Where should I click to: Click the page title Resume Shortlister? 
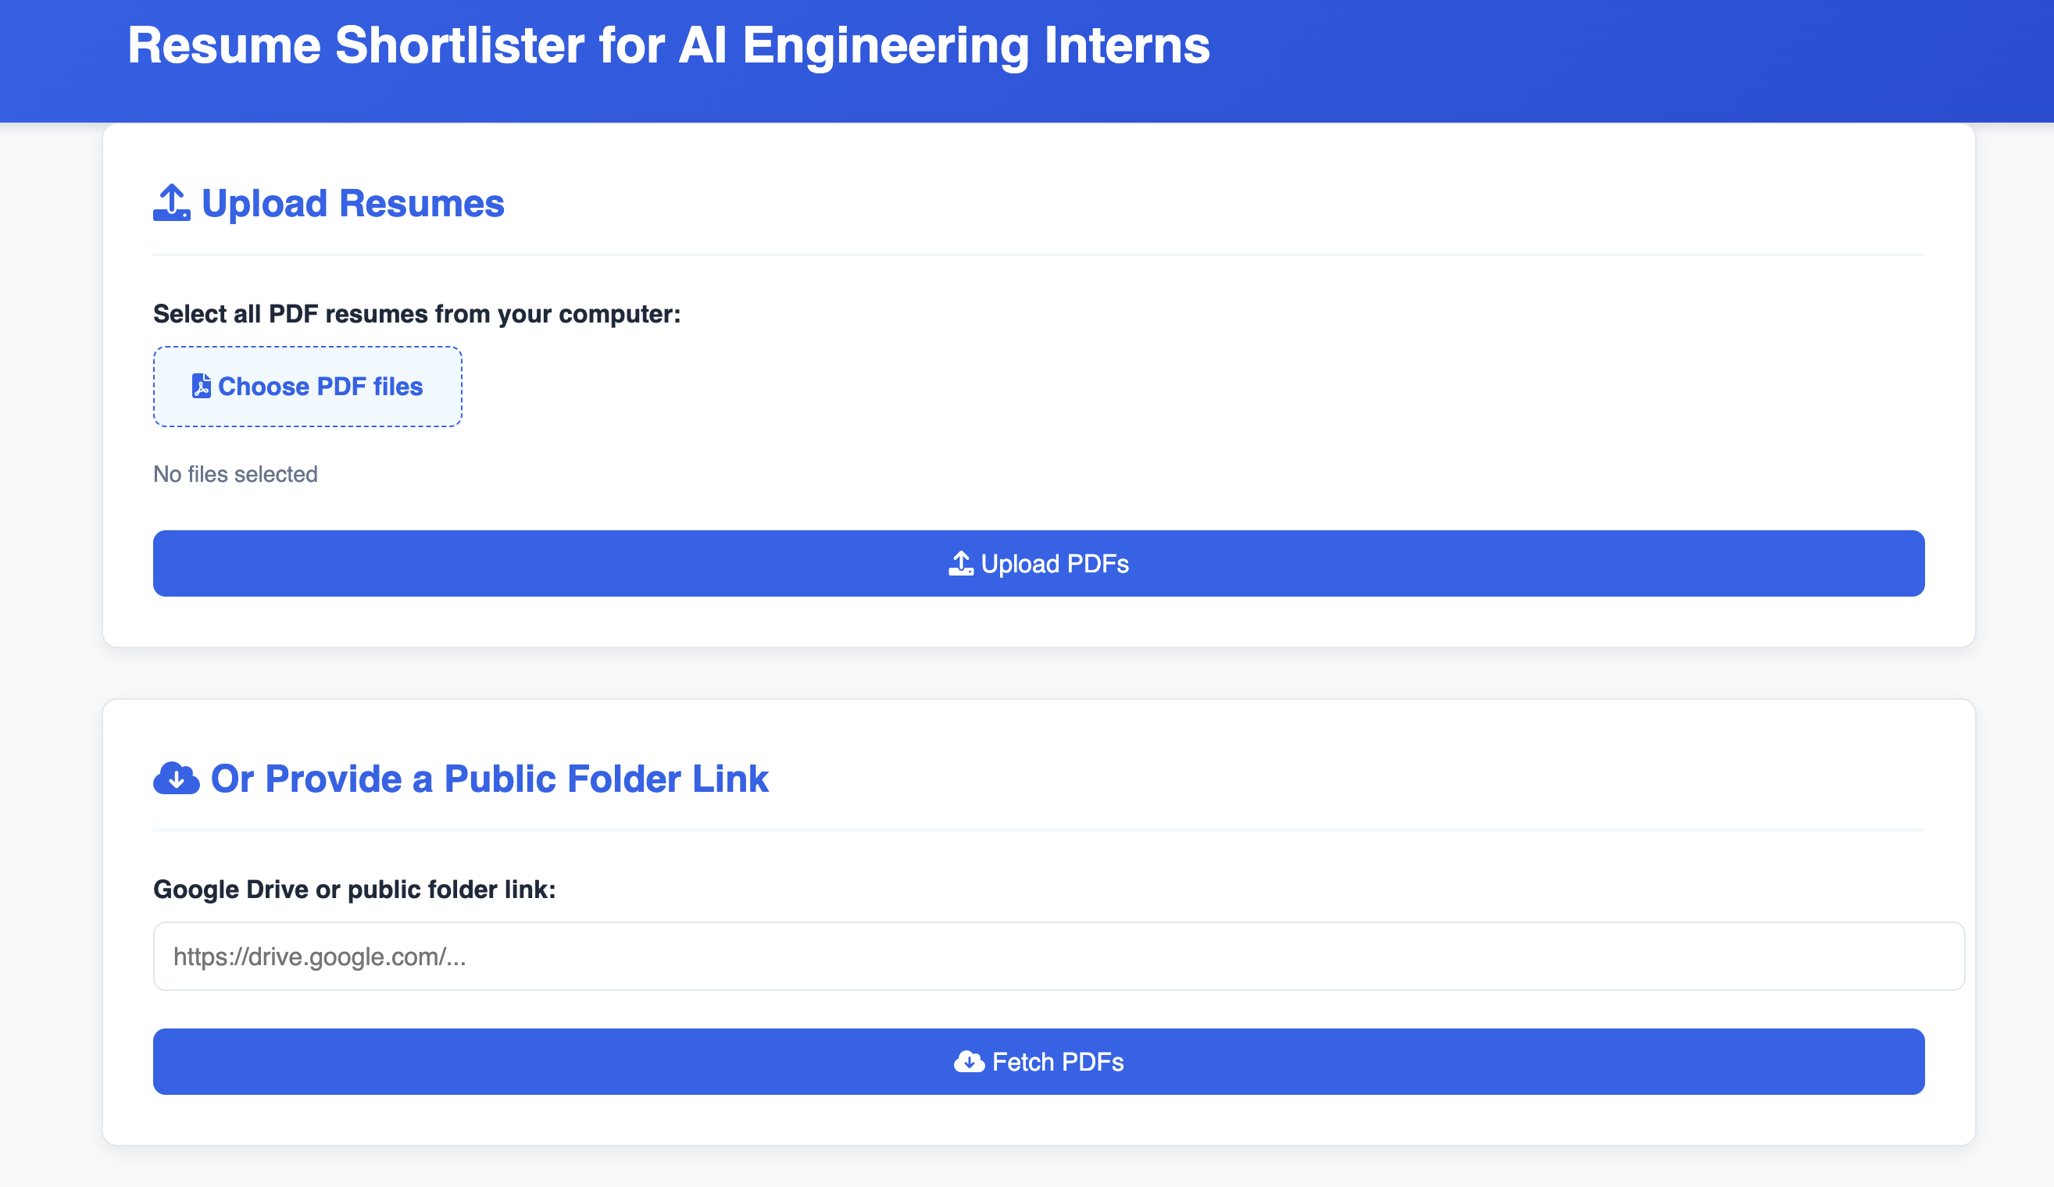[x=667, y=45]
